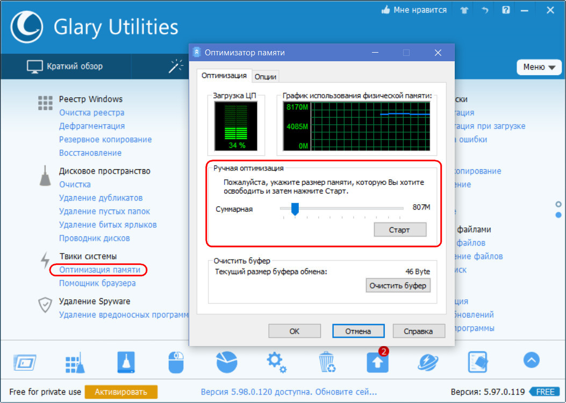Open the pie chart disk analysis icon
This screenshot has width=566, height=403.
click(x=227, y=362)
